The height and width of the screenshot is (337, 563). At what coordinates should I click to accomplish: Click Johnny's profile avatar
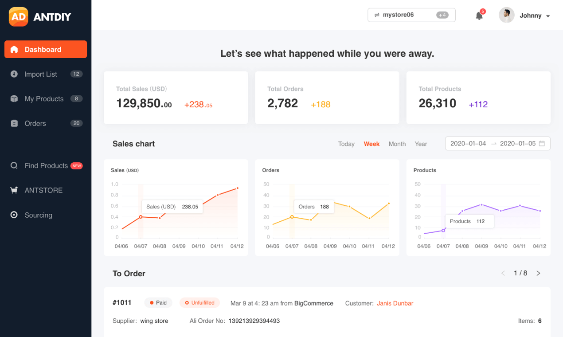507,15
